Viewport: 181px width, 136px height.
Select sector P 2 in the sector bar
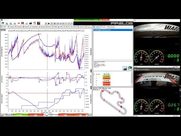click(x=30, y=31)
